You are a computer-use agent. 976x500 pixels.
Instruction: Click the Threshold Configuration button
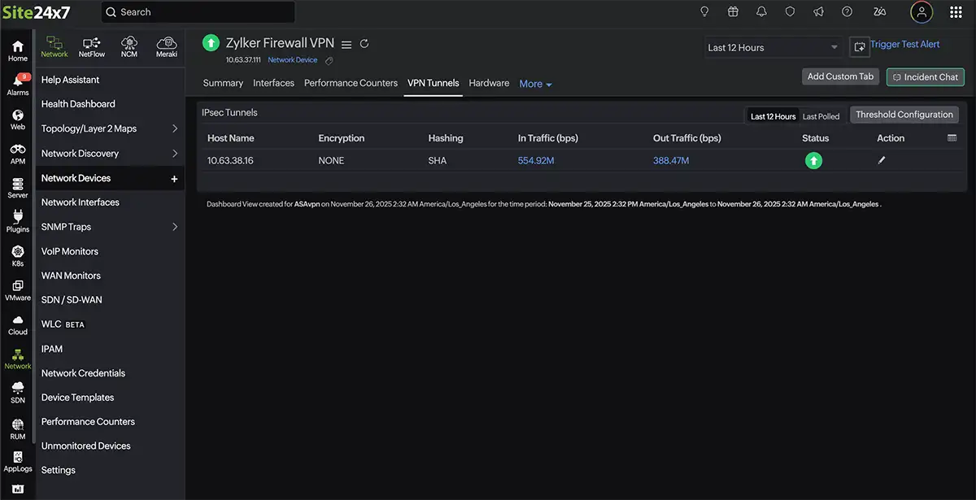tap(904, 115)
